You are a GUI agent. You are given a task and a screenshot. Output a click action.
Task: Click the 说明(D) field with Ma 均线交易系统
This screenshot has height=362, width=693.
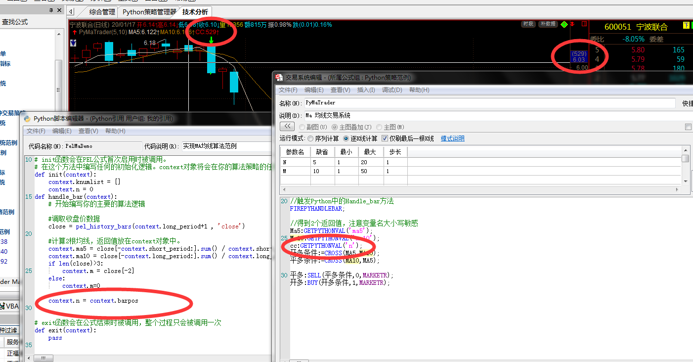(x=498, y=115)
